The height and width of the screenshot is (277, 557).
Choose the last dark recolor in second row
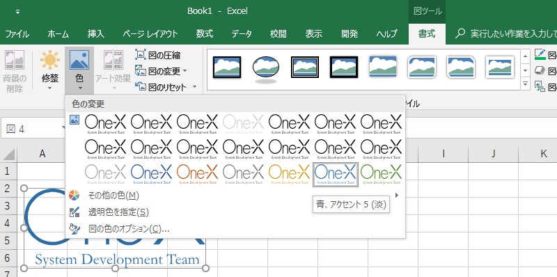(381, 149)
